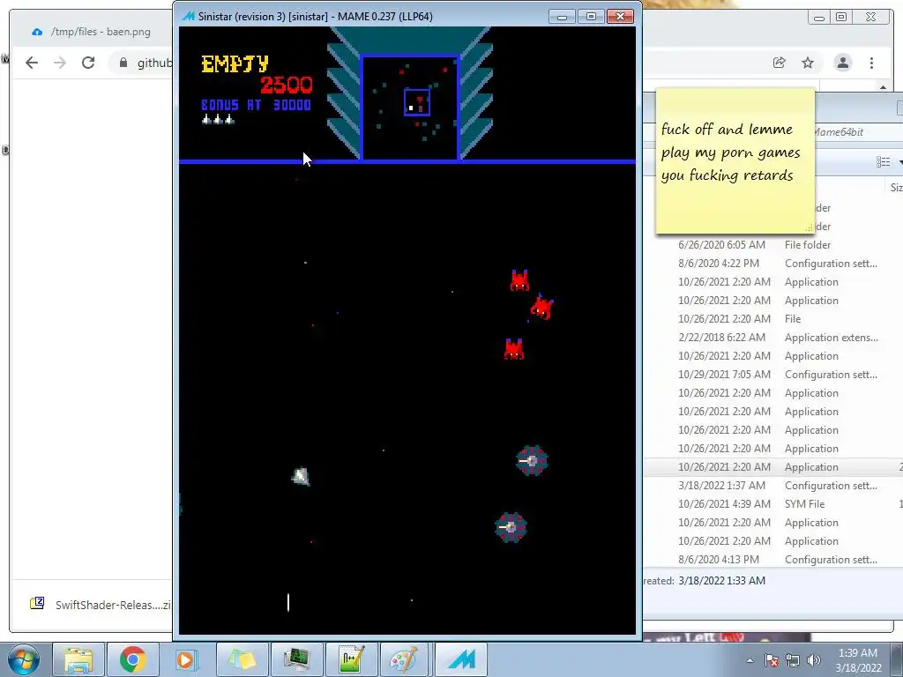Select the '/tmp/files - baen.png' Chrome tab

click(92, 32)
